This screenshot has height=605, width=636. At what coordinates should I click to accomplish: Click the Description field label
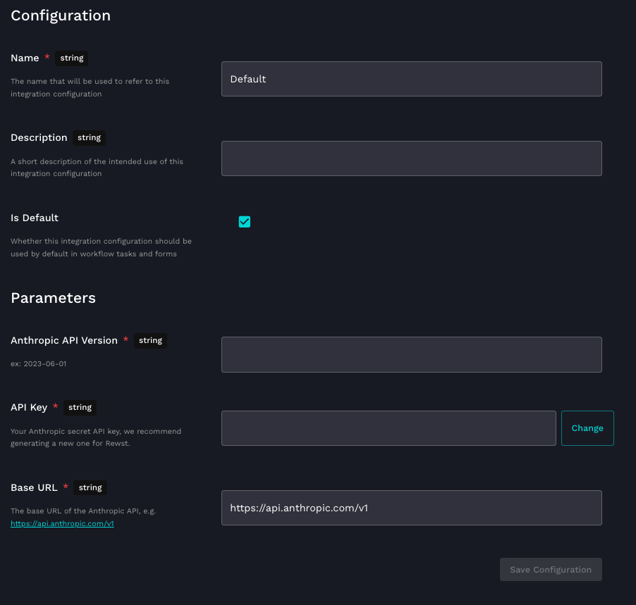[39, 137]
